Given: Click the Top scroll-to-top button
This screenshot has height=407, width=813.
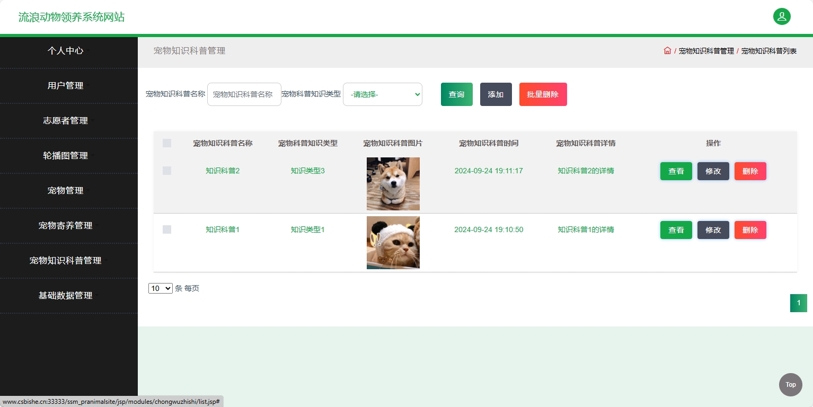Looking at the screenshot, I should tap(790, 384).
